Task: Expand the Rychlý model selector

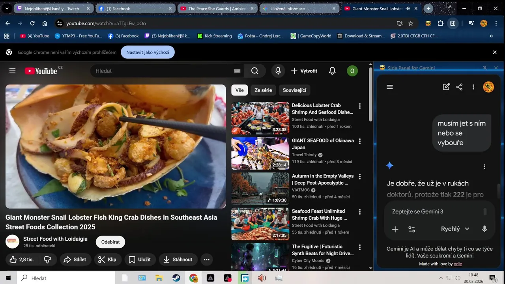Action: click(x=455, y=229)
